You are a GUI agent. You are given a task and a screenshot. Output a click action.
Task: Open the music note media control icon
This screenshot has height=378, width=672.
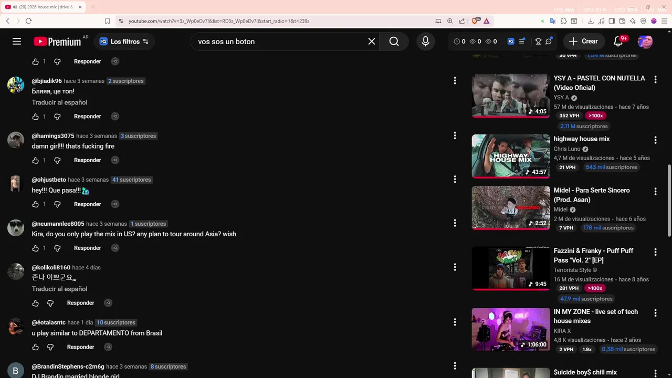click(x=601, y=21)
